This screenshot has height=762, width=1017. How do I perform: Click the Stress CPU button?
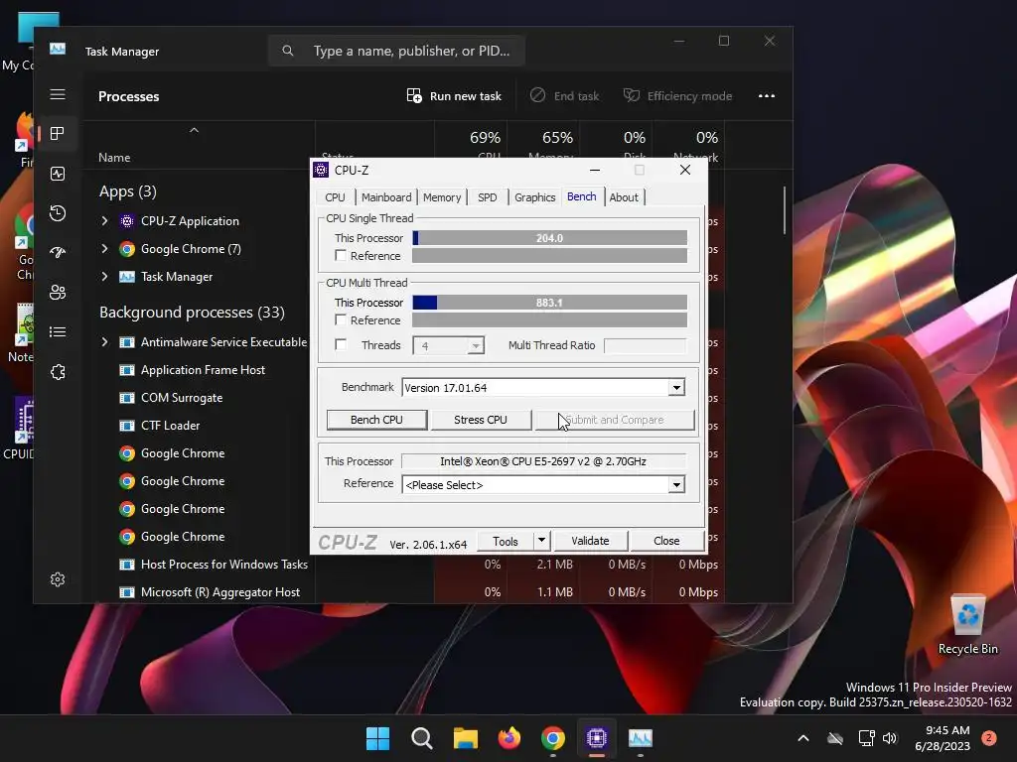(481, 420)
